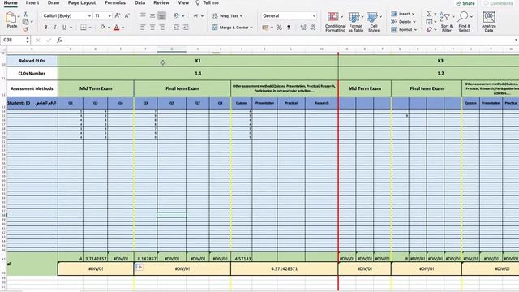The height and width of the screenshot is (292, 519).
Task: Click the Tell me search
Action: [x=208, y=2]
